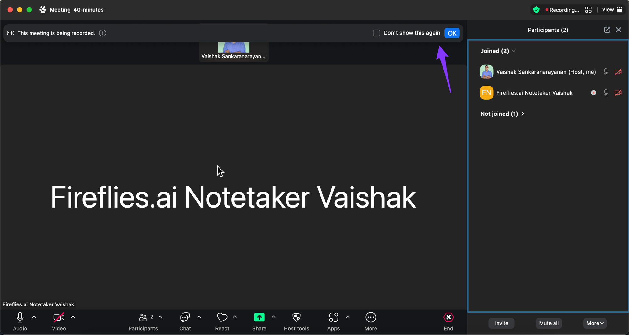Click the Recording... status indicator
Image resolution: width=629 pixels, height=335 pixels.
[x=562, y=10]
